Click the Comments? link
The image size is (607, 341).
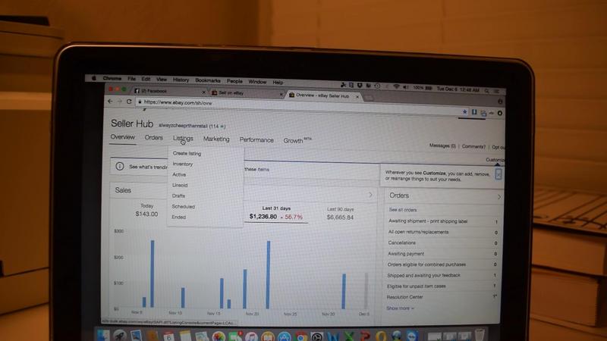(473, 146)
